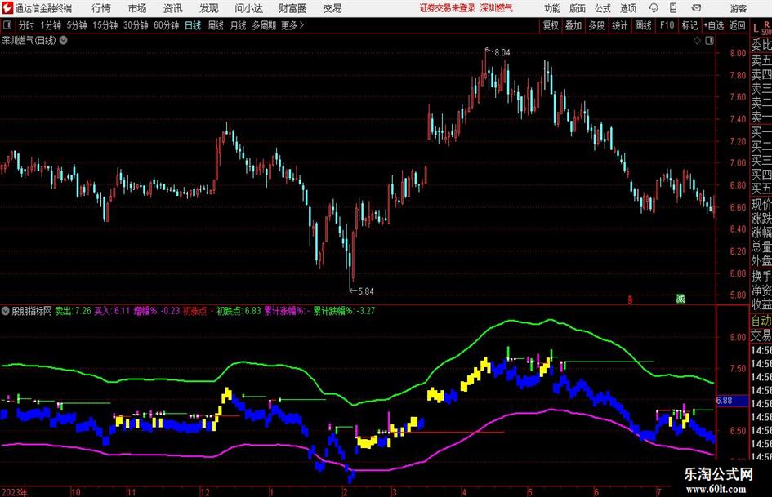Switch to 15分钟 period
The width and height of the screenshot is (772, 497).
(x=105, y=25)
